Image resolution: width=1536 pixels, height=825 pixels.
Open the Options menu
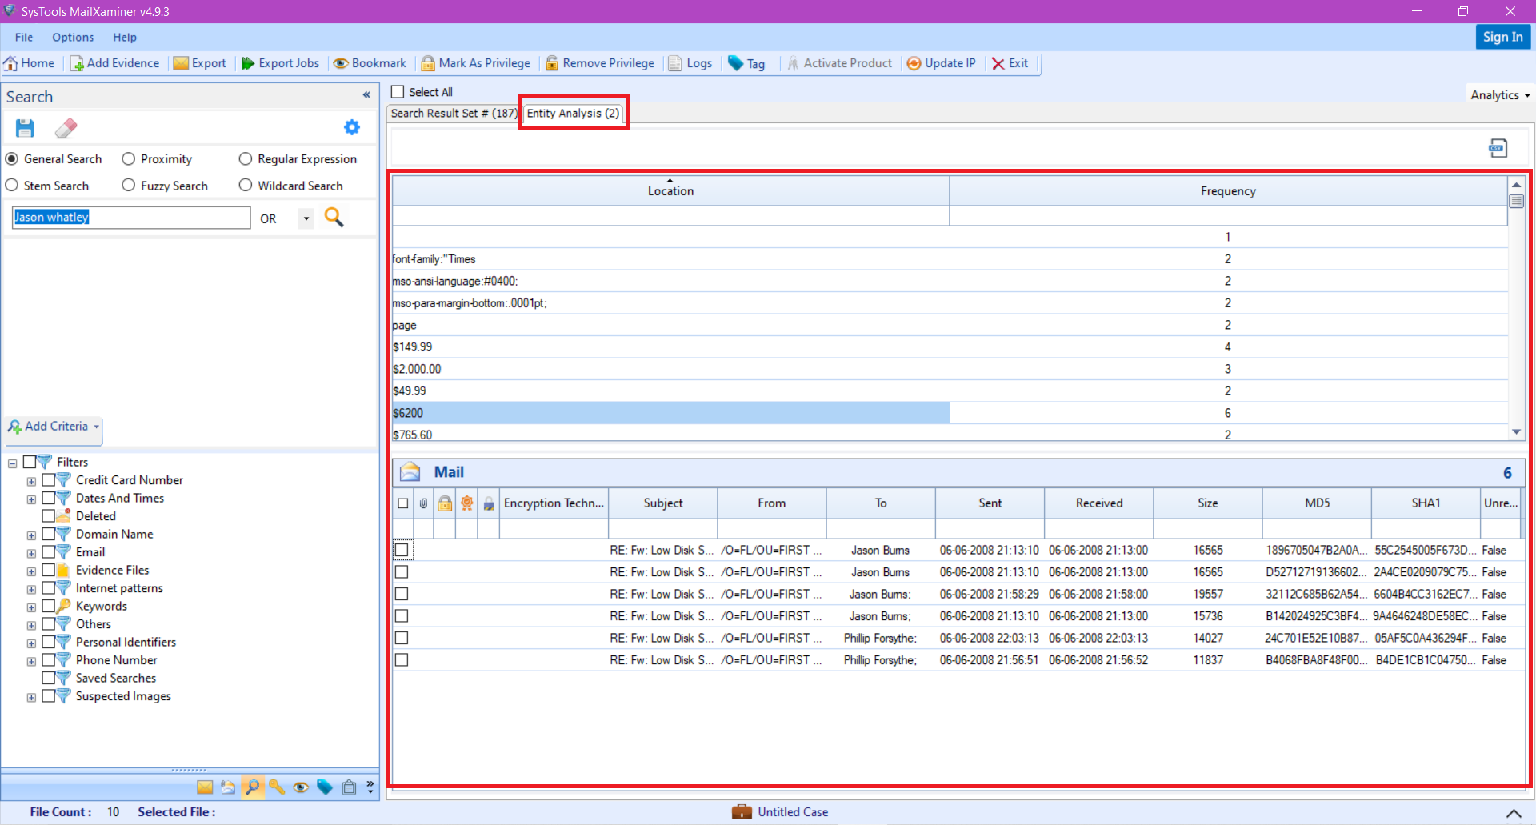pos(73,37)
